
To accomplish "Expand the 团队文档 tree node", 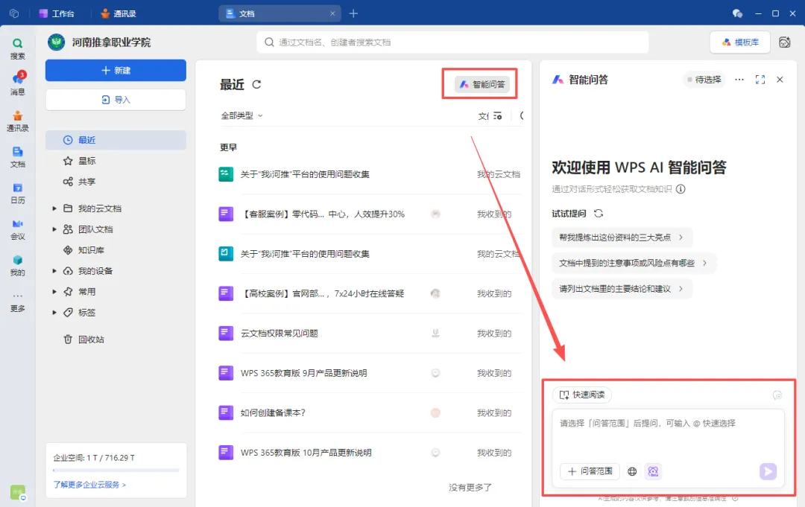I will coord(54,229).
